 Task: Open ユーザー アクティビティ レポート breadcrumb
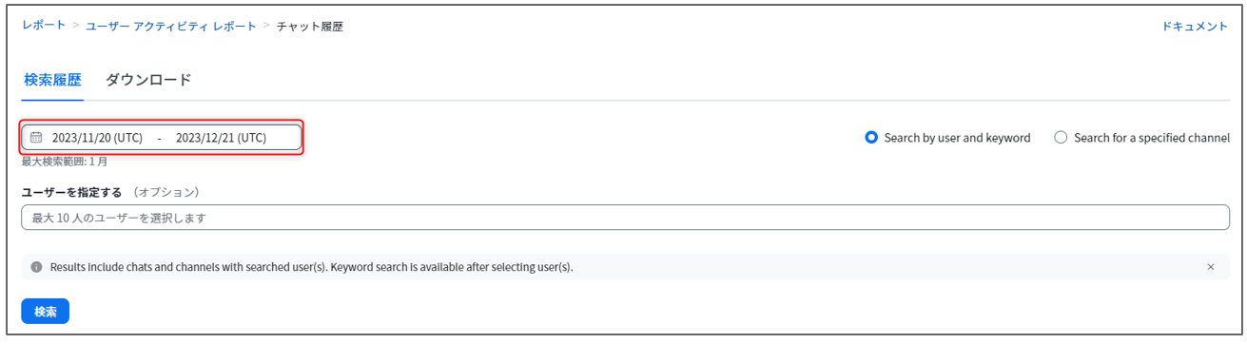(x=171, y=27)
